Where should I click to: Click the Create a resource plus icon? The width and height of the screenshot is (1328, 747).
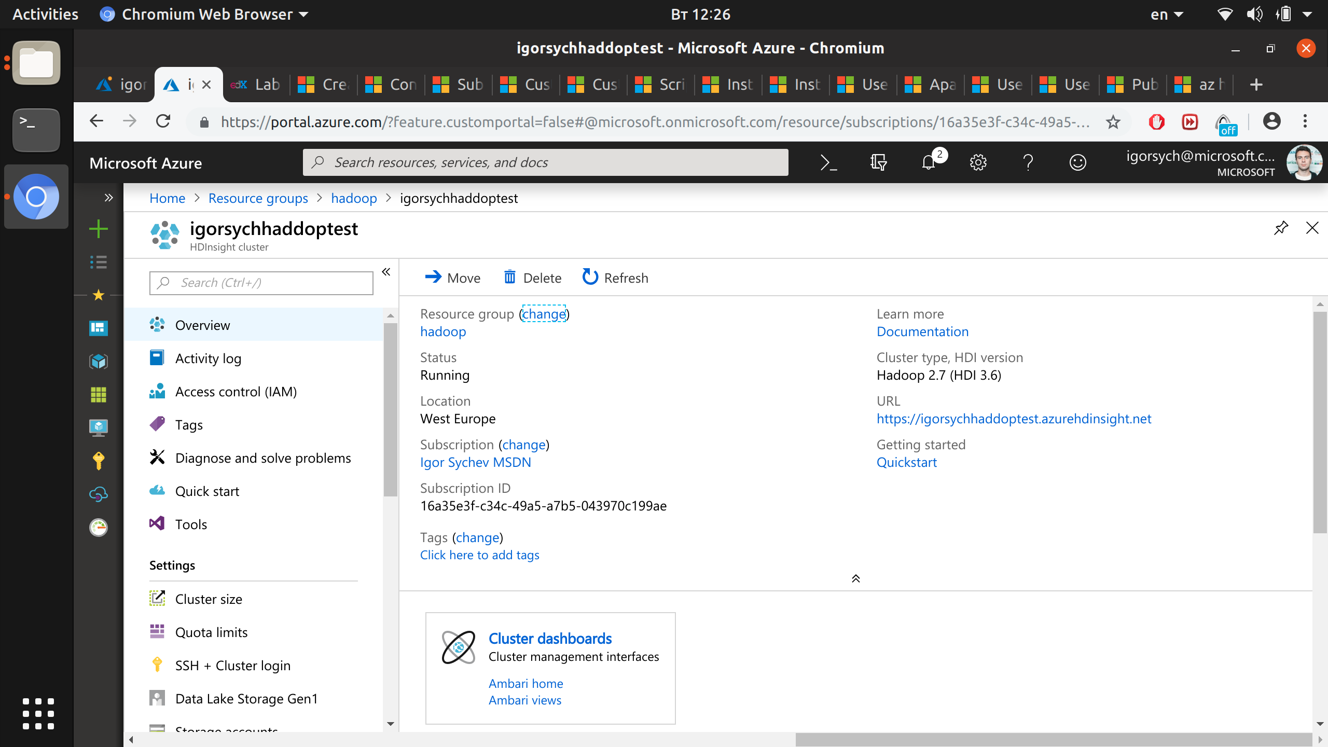click(x=98, y=228)
